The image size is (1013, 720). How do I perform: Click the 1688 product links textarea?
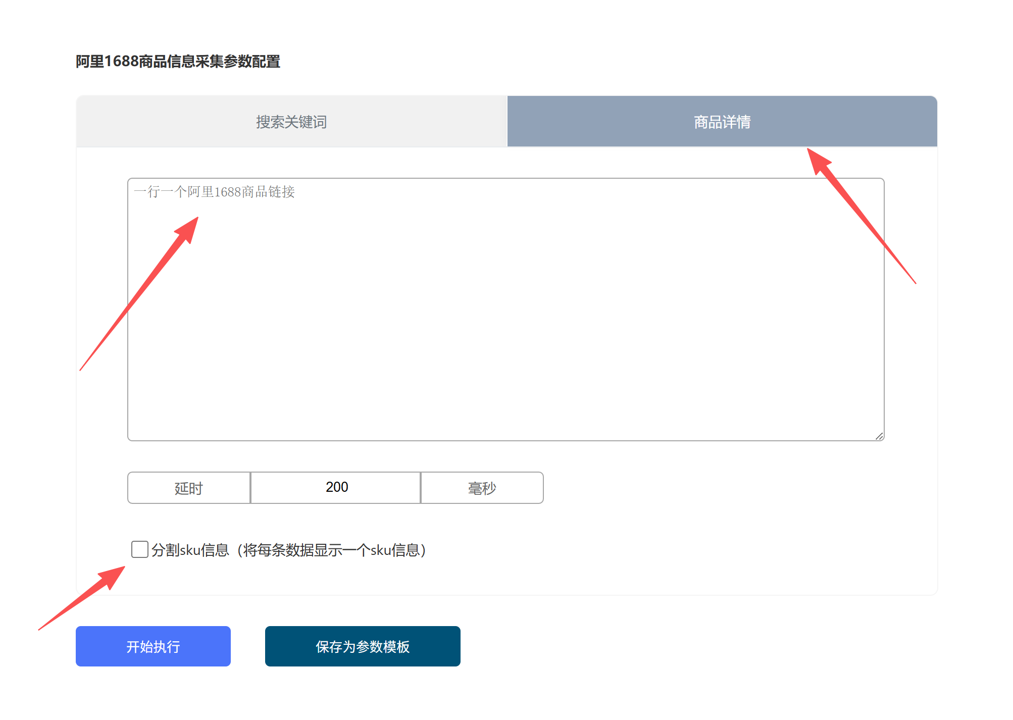click(x=505, y=310)
